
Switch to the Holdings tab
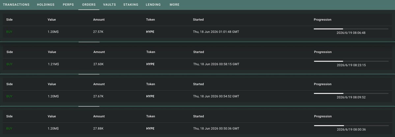[45, 5]
